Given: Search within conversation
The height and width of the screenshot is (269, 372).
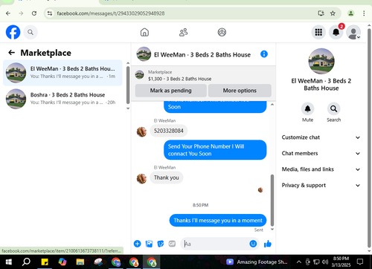Looking at the screenshot, I should point(333,108).
